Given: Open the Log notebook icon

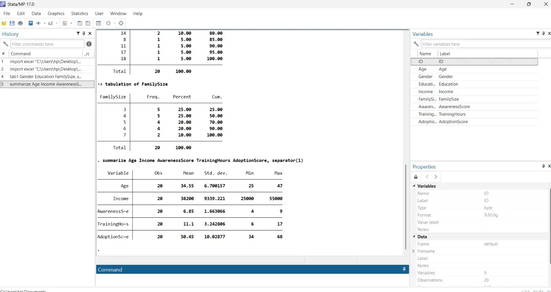Looking at the screenshot, I should tap(31, 23).
